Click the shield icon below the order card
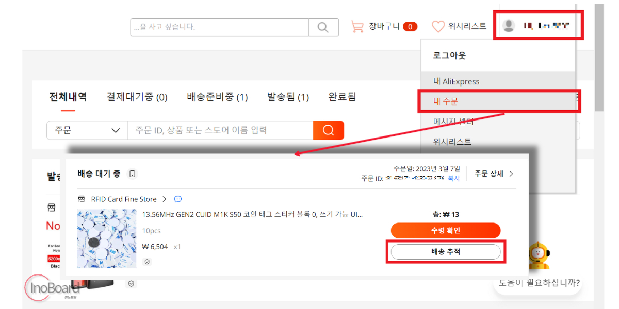The height and width of the screenshot is (309, 619). click(131, 283)
